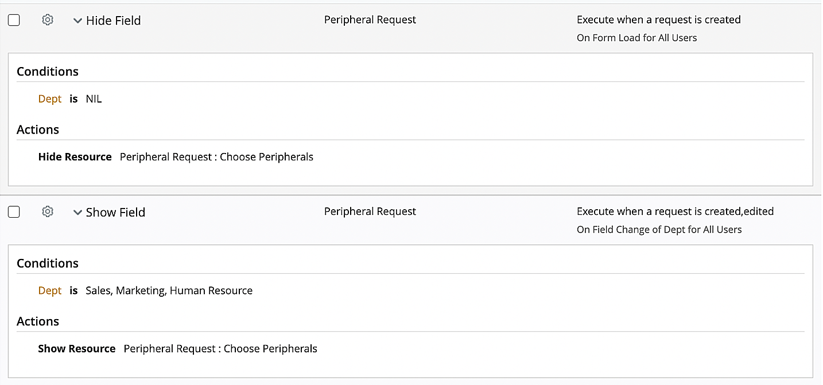Click 'On Form Load for All Users' text

(x=636, y=38)
